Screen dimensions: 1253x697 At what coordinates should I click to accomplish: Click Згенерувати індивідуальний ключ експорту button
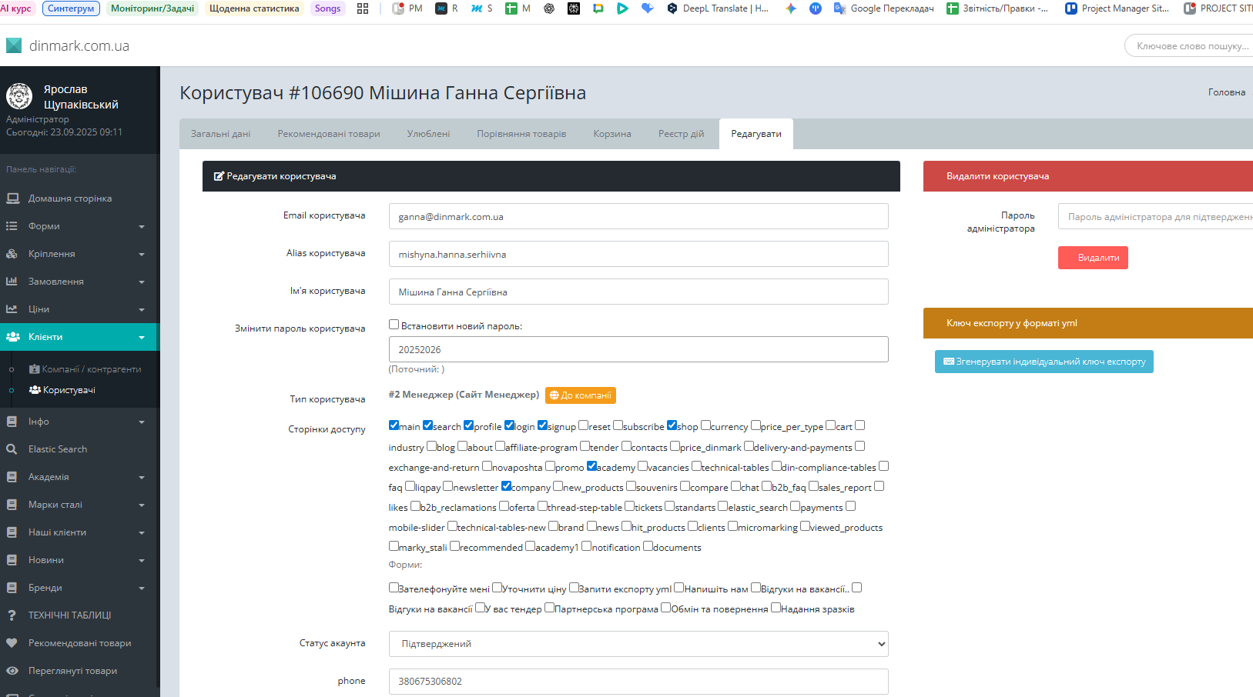1044,362
